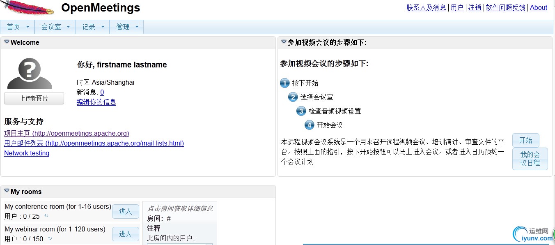Open the About link
Viewport: 555px width, 245px height.
pyautogui.click(x=538, y=7)
